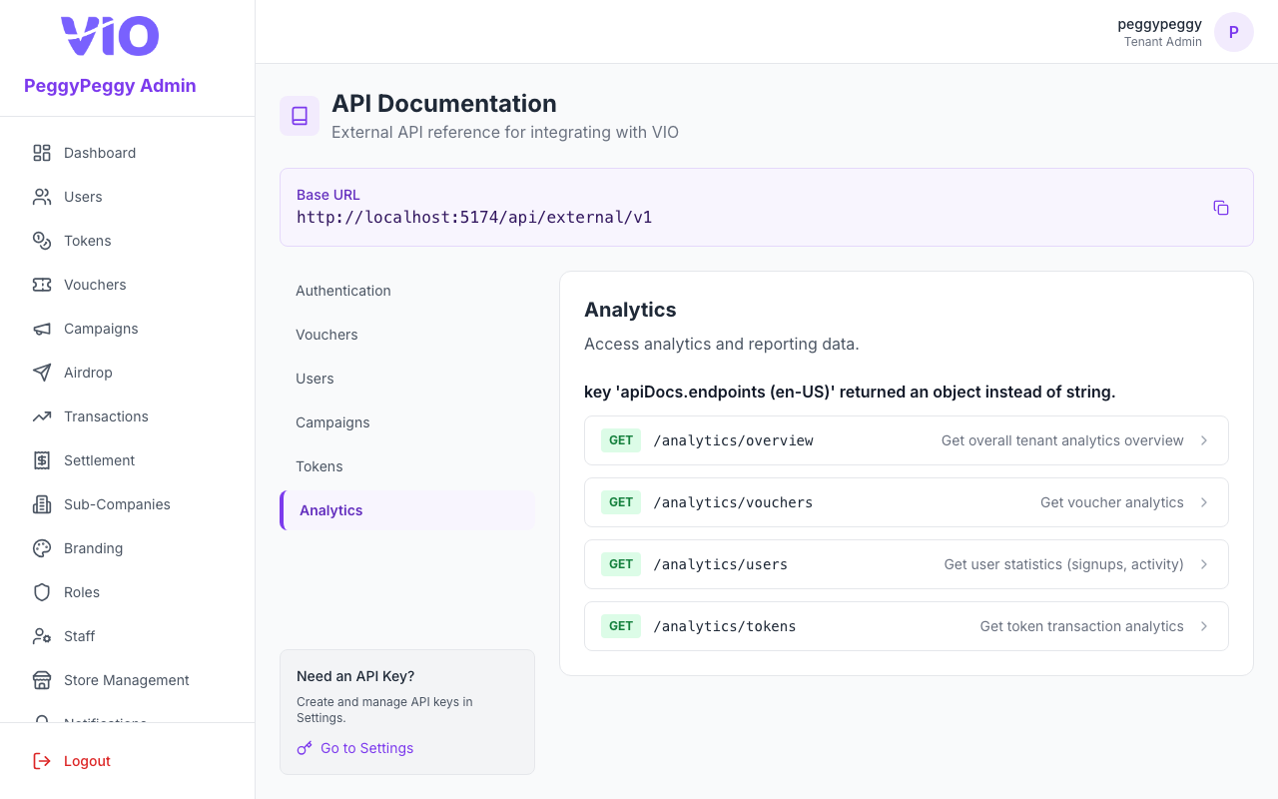Click the Go to Settings link
Screen dimensions: 1278x799
click(x=366, y=748)
